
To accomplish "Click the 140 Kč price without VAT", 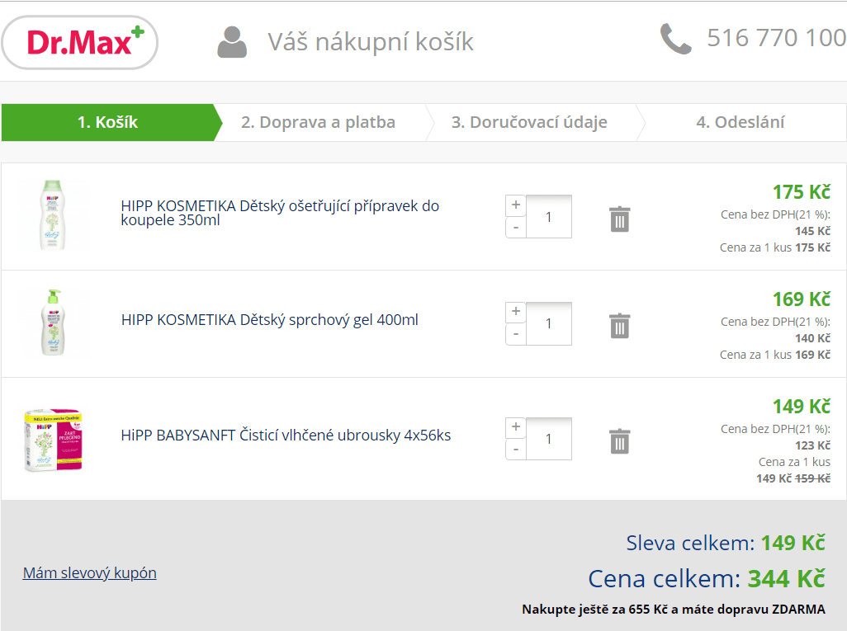I will [813, 338].
